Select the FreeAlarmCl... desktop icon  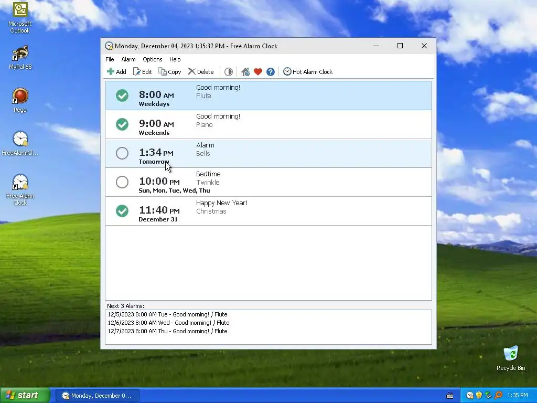point(20,143)
